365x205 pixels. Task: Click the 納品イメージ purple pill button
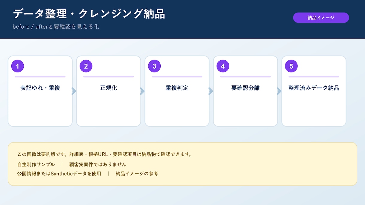[321, 18]
